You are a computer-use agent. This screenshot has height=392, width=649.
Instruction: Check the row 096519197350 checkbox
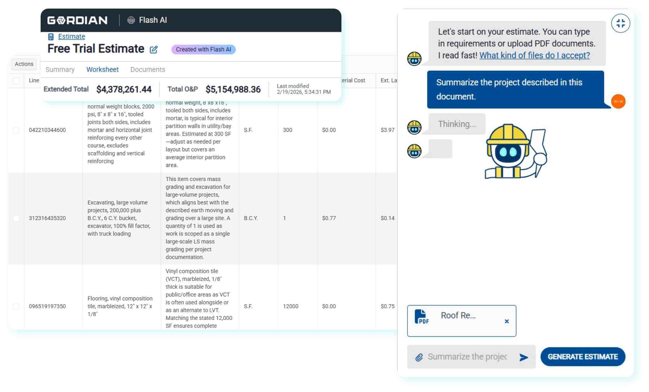click(16, 306)
